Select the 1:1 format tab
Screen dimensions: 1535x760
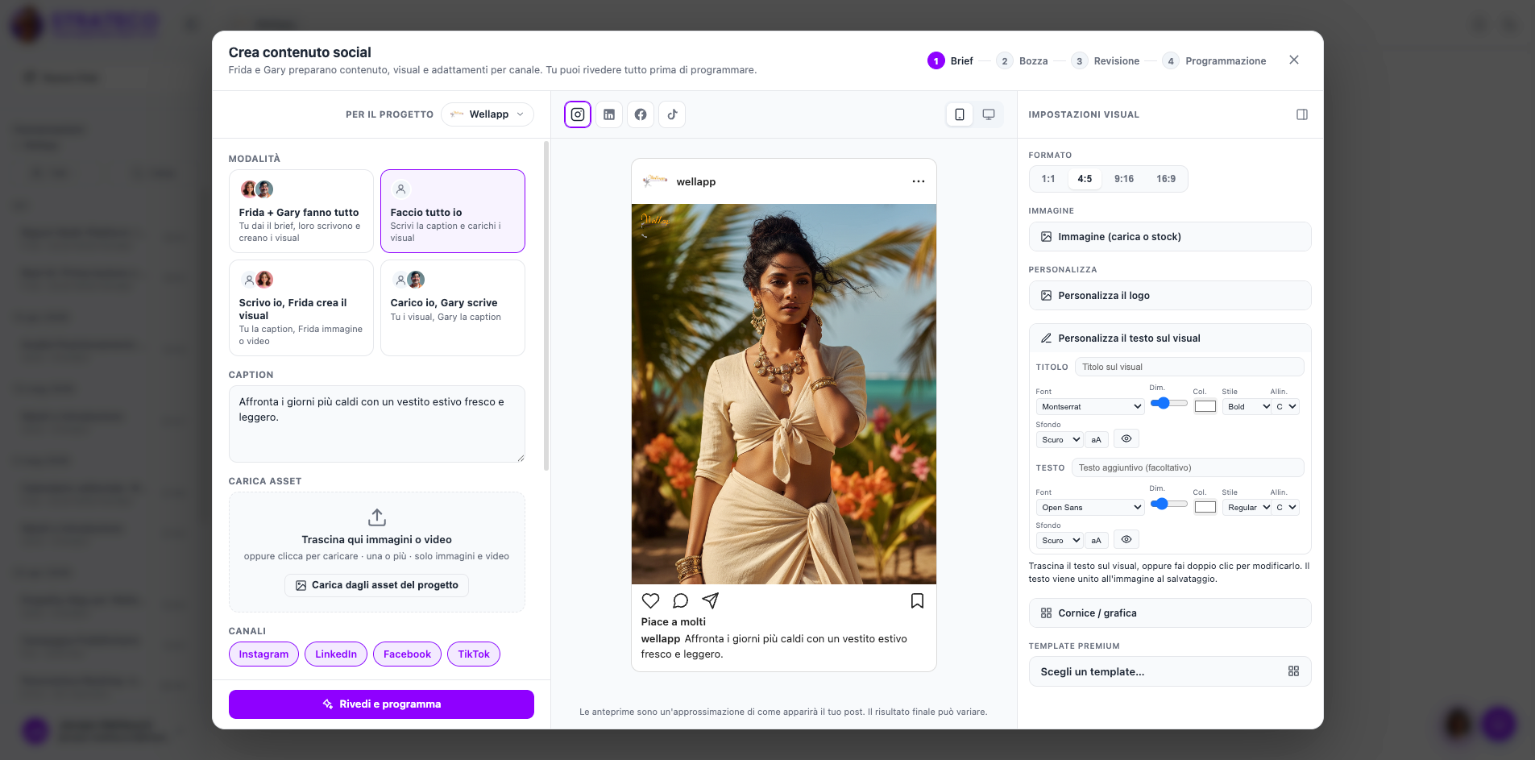click(x=1048, y=179)
